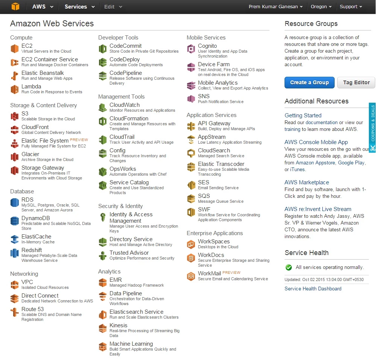Open the SNS icon
Screen dimensions: 376x360
(191, 99)
